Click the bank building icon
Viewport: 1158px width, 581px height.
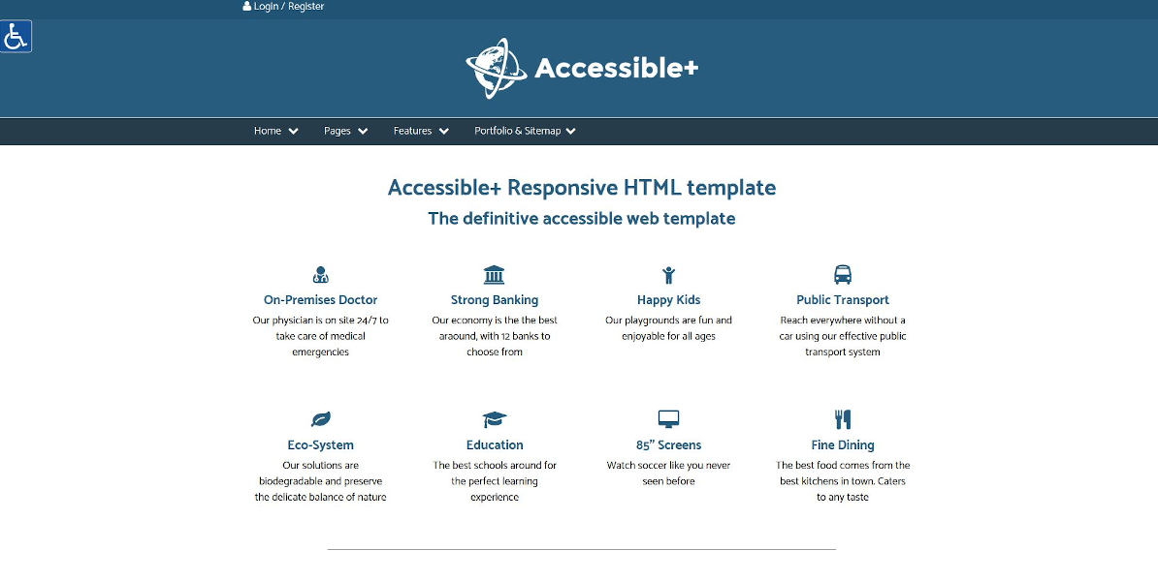494,275
